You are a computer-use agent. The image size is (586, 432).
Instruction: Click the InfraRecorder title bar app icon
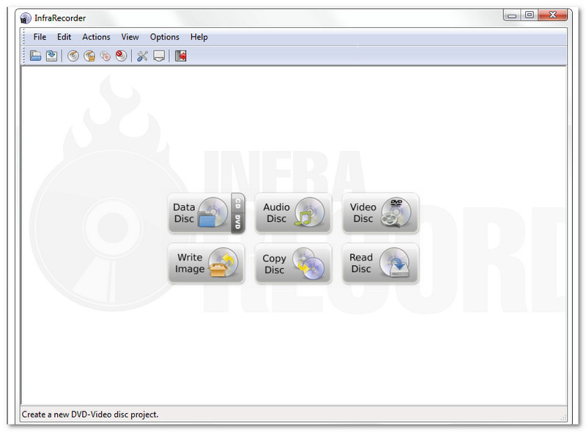coord(26,18)
